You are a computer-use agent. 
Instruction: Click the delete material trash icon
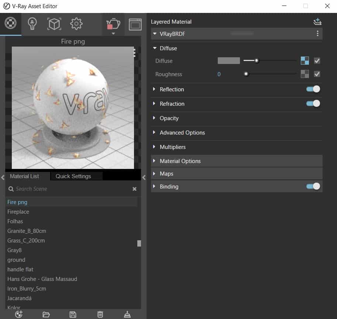point(100,314)
